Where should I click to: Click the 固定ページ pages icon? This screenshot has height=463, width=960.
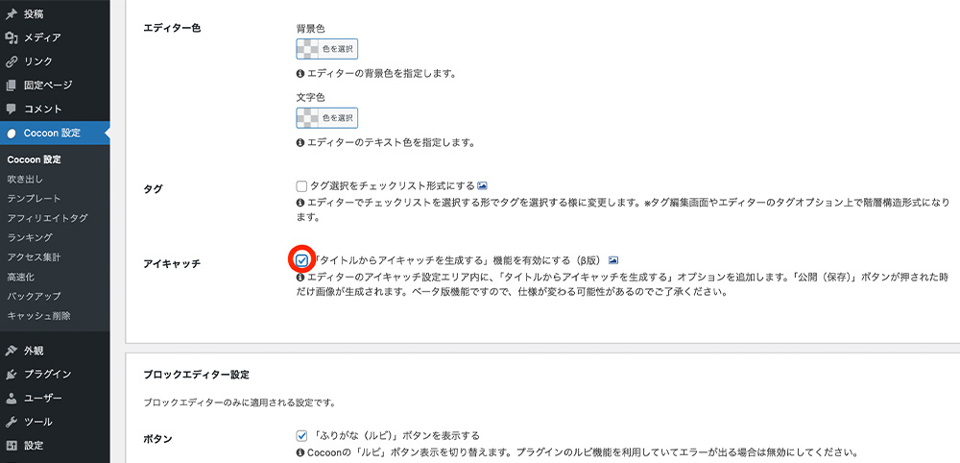point(12,85)
